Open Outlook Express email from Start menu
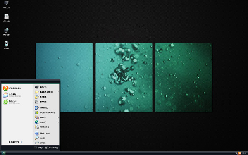This screenshot has width=248, height=155. pyautogui.click(x=12, y=95)
